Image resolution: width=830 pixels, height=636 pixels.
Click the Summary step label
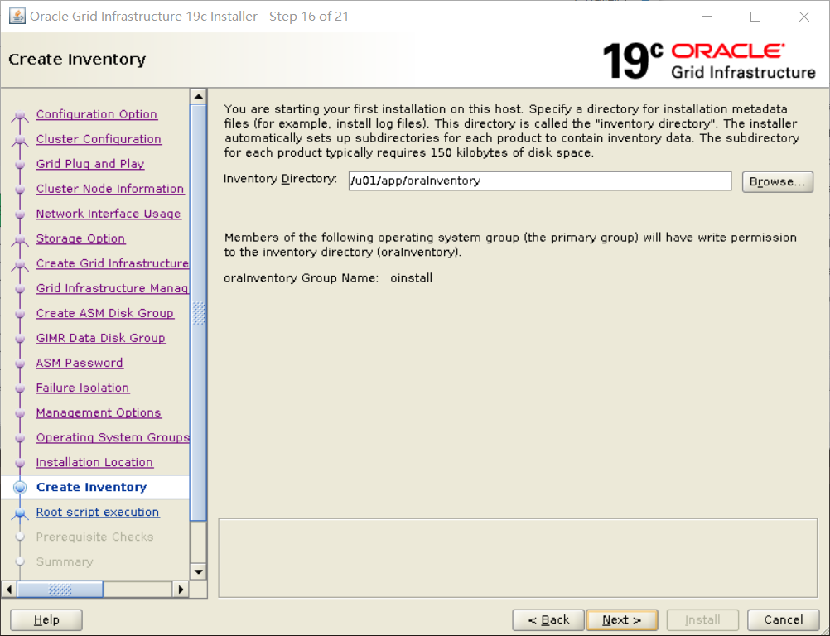65,562
